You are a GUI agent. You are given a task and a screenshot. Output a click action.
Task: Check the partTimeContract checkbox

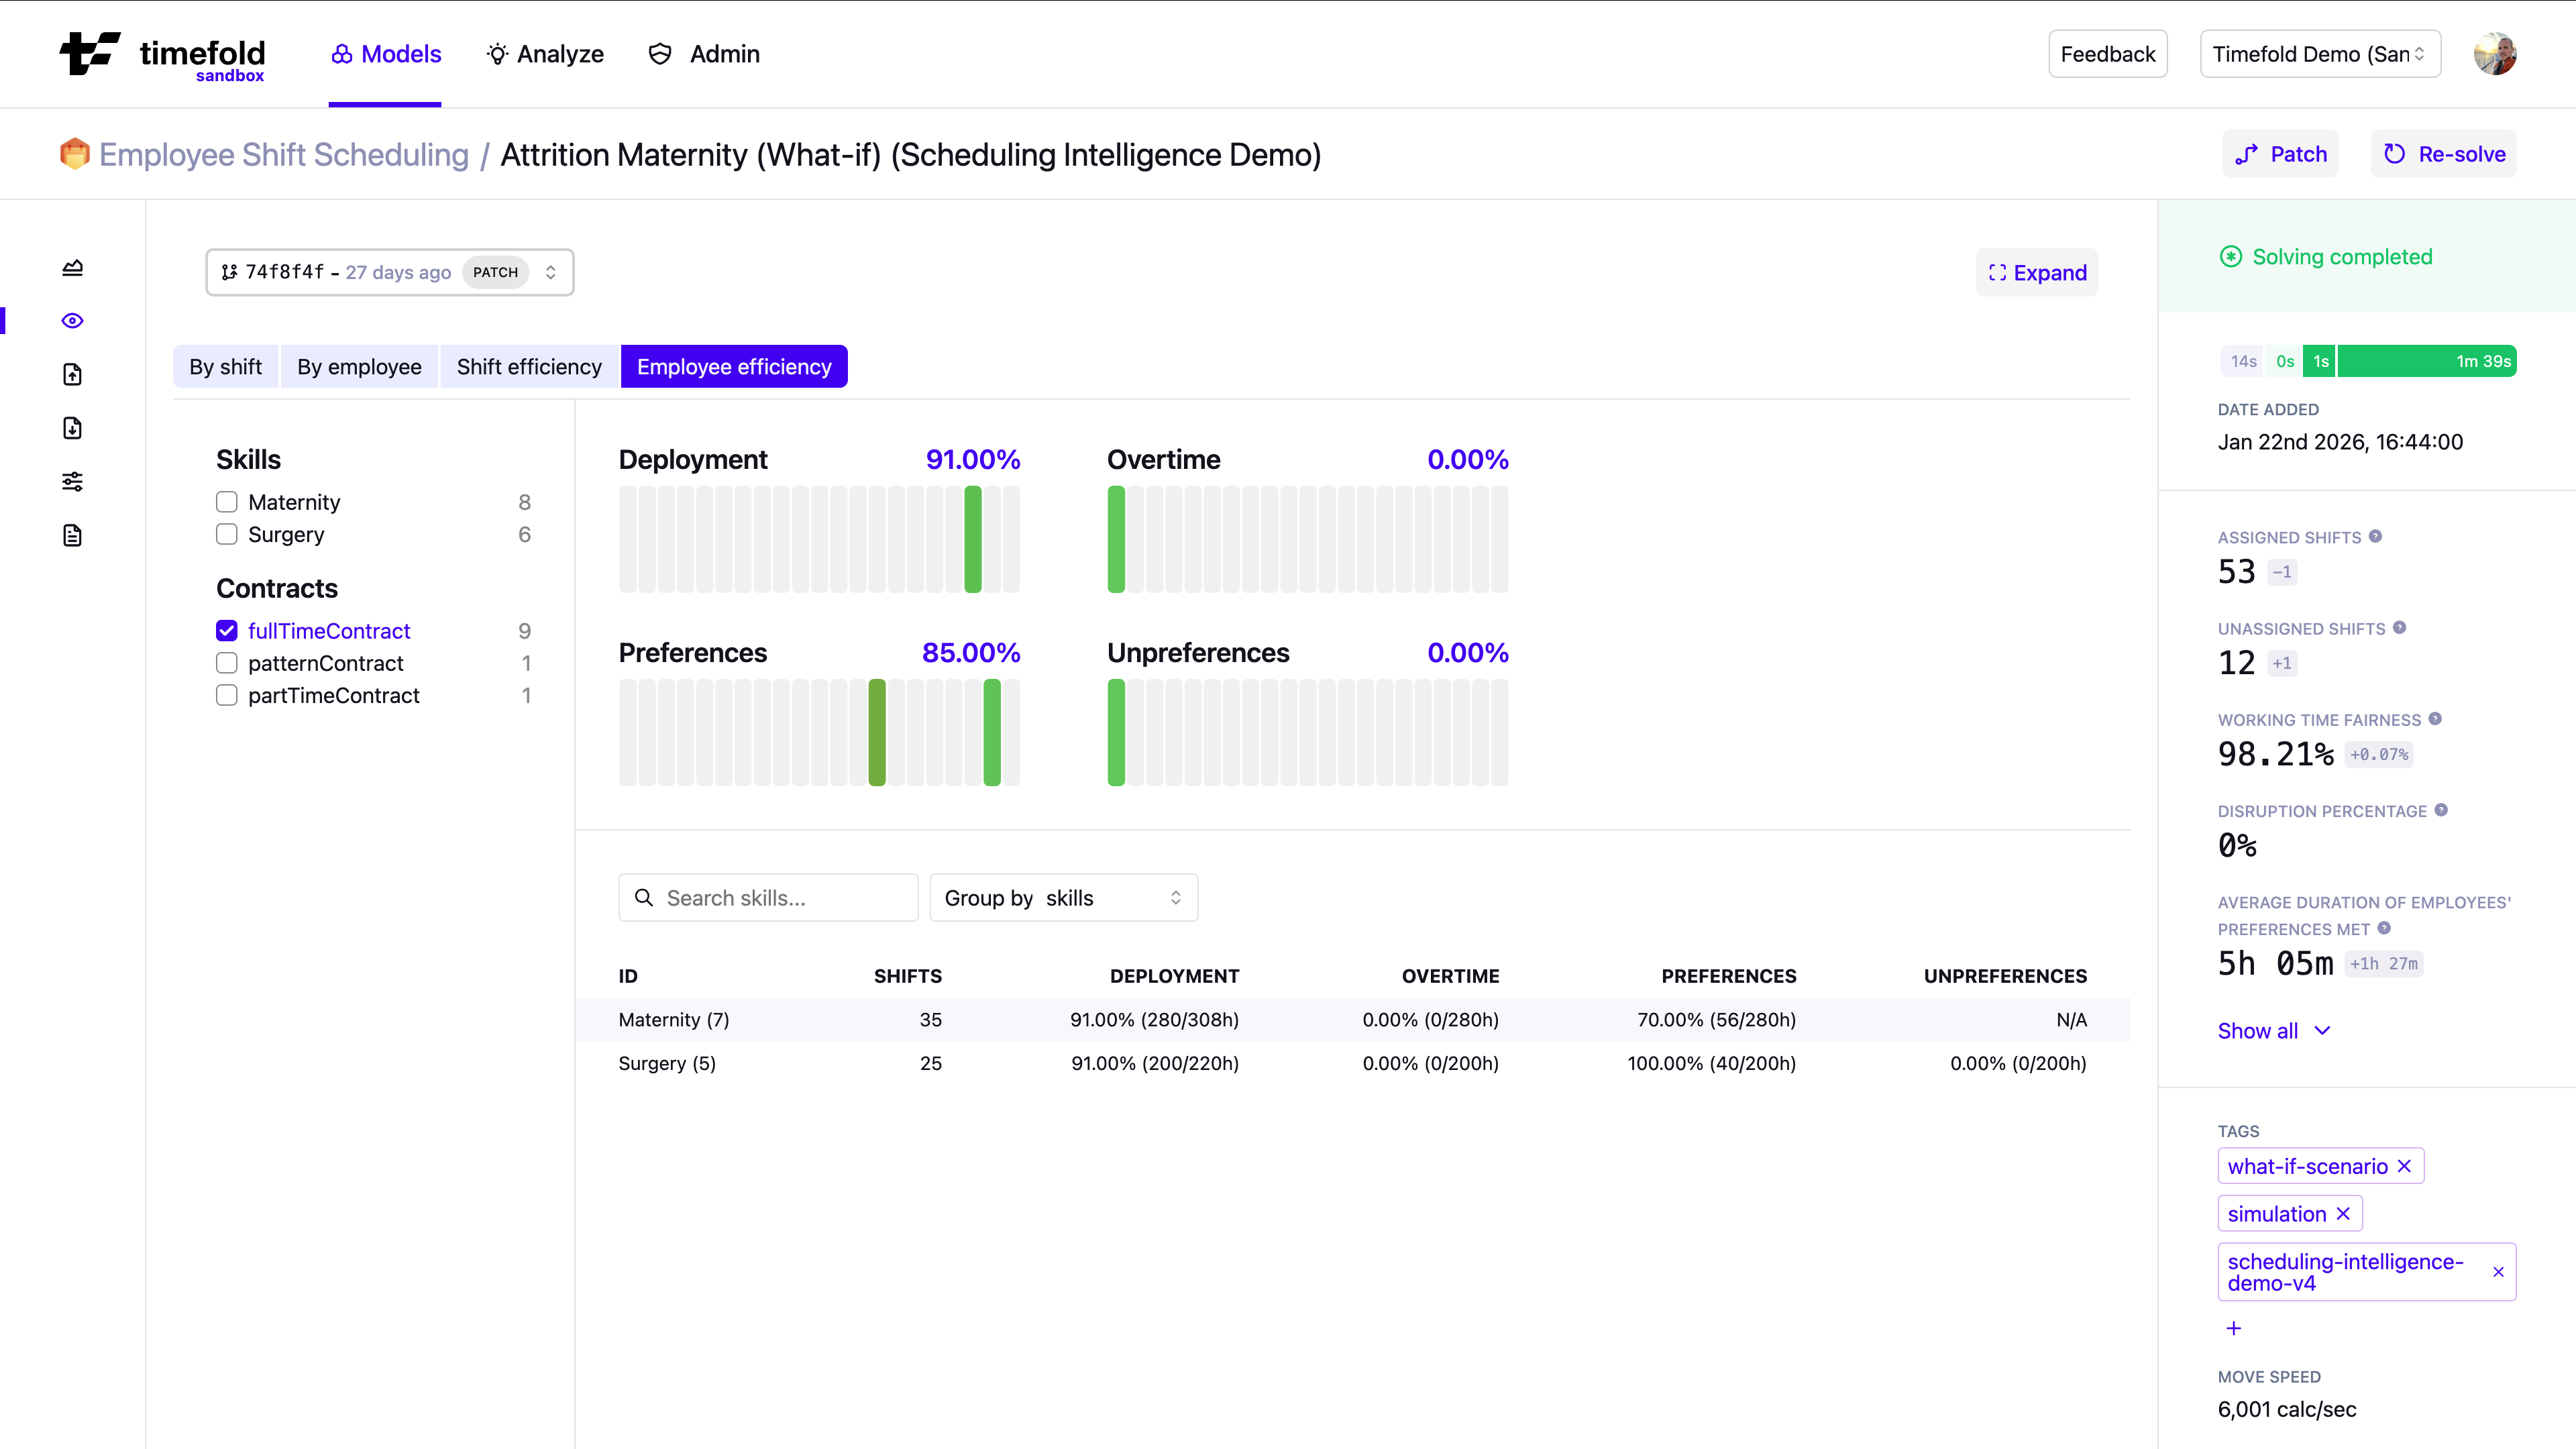click(x=227, y=695)
